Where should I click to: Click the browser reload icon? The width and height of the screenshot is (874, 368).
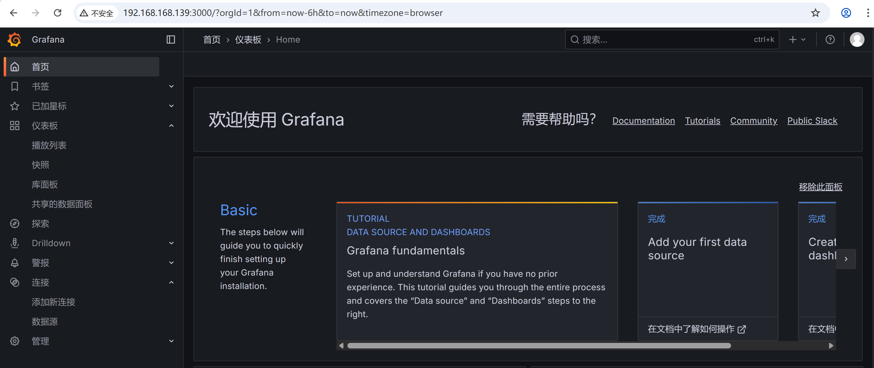[x=58, y=13]
